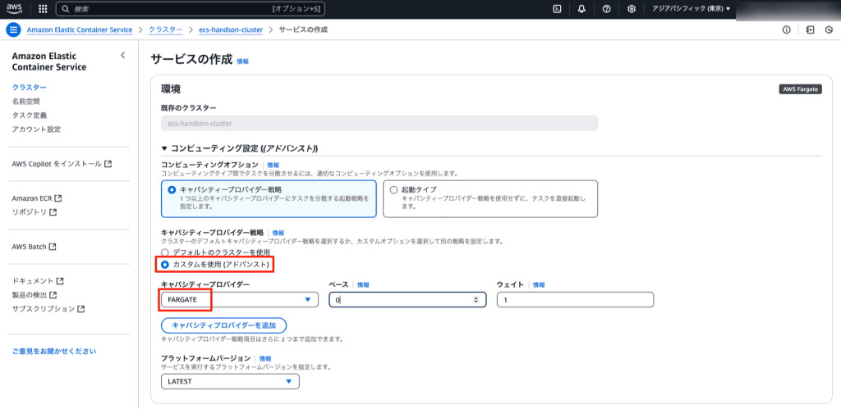The height and width of the screenshot is (409, 841).
Task: Click the ベース stepper arrows
Action: (x=476, y=300)
